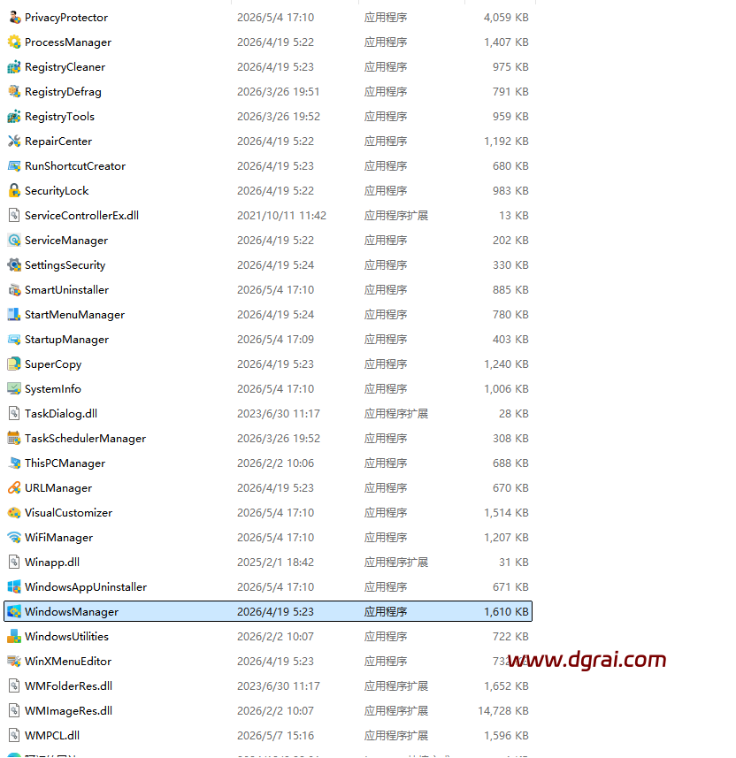
Task: Select the WinXMenuEditor file name
Action: pos(68,661)
